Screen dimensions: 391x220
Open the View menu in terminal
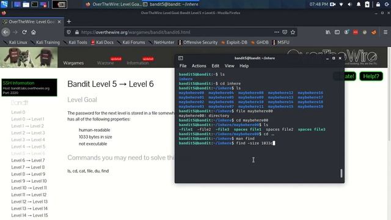[230, 66]
